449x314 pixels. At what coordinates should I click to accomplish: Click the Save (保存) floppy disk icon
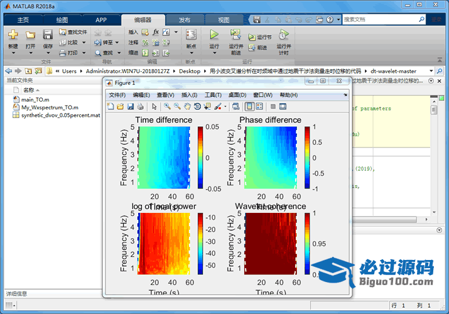point(48,35)
